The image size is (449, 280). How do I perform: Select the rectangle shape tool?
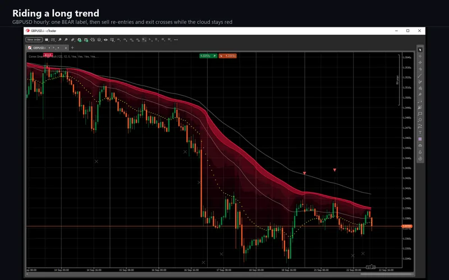pos(420,114)
